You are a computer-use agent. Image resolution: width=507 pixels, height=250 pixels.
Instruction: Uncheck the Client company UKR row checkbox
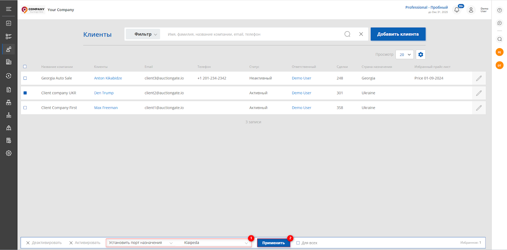[25, 93]
